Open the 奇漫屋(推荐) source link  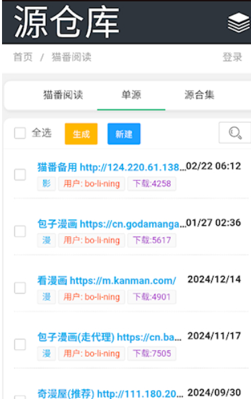coord(110,394)
